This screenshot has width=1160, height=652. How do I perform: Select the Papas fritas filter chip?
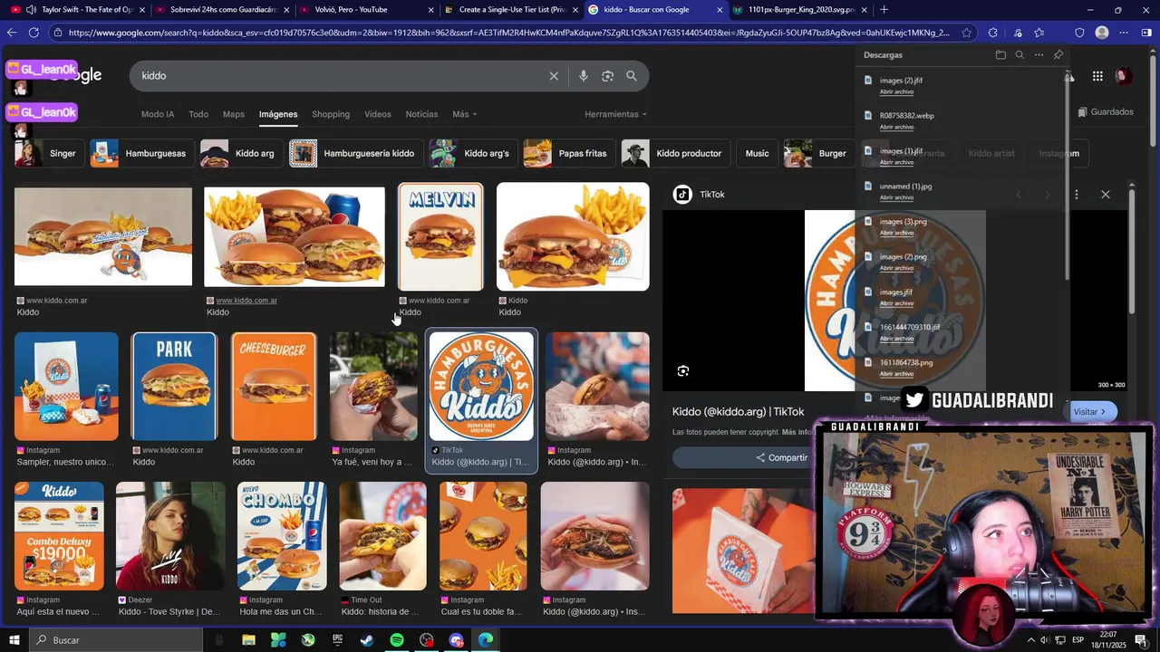(x=570, y=153)
